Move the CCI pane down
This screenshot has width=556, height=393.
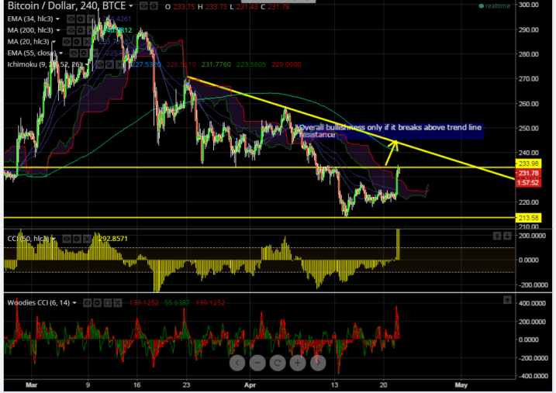[x=507, y=236]
